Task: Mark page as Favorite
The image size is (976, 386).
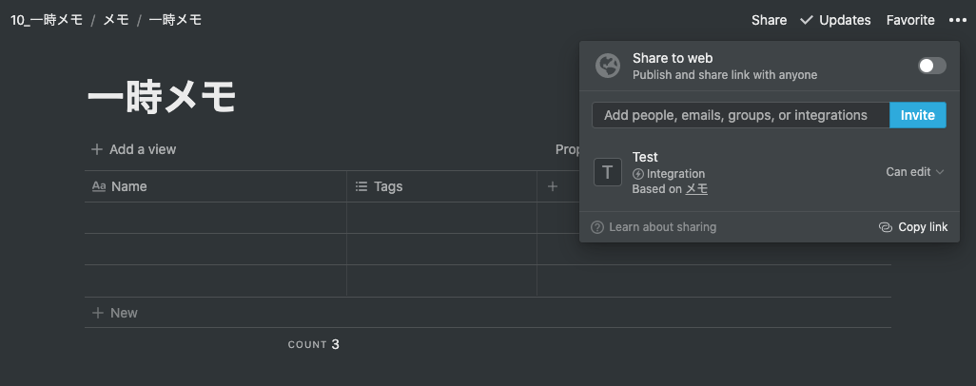Action: pos(910,20)
